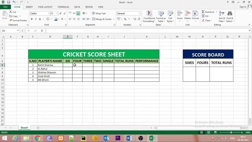Switch to the INSERT tab
The image size is (252, 142).
point(29,7)
